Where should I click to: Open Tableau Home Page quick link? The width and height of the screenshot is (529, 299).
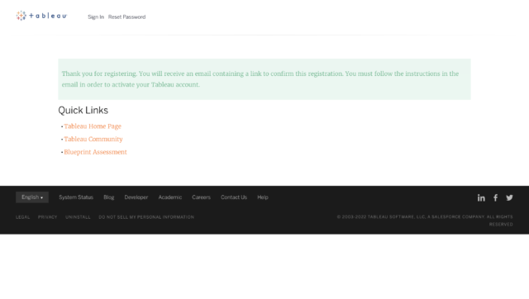(93, 126)
